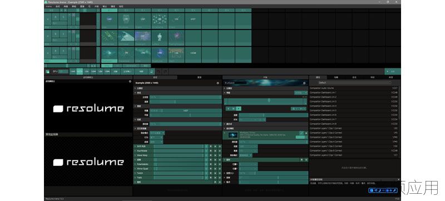Open the 合成 menu in the menu bar
445x201 pixels.
(x=58, y=6)
